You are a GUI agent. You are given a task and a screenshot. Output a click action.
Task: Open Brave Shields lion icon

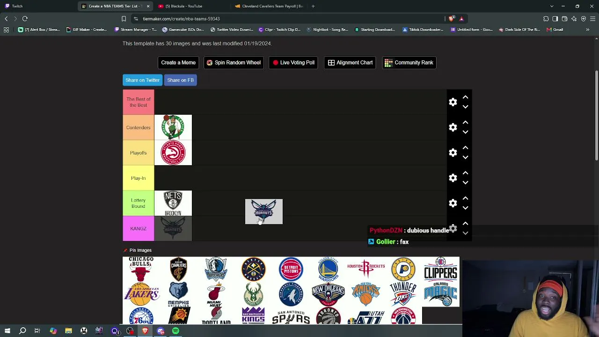click(x=451, y=19)
